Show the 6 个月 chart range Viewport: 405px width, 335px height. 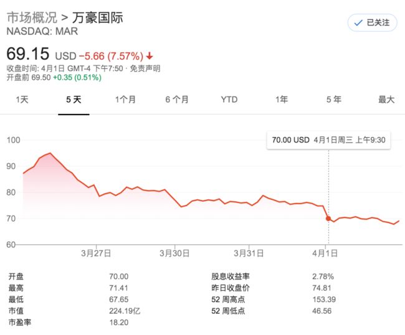(x=177, y=100)
